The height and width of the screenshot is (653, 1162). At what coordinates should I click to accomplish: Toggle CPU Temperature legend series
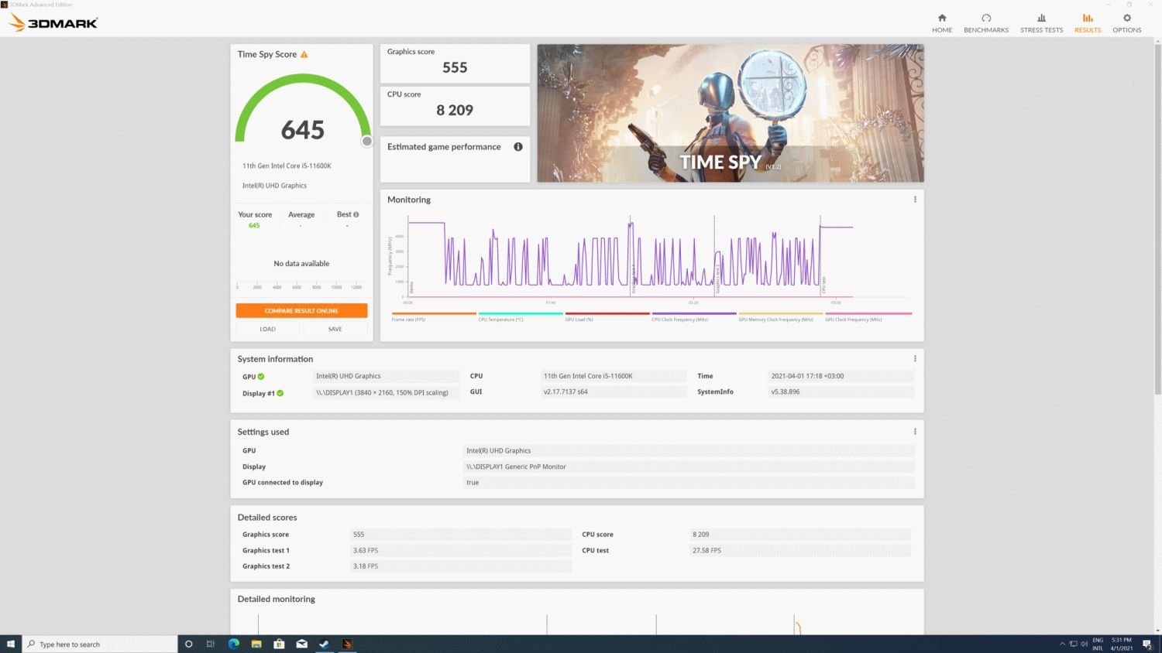[x=521, y=316]
